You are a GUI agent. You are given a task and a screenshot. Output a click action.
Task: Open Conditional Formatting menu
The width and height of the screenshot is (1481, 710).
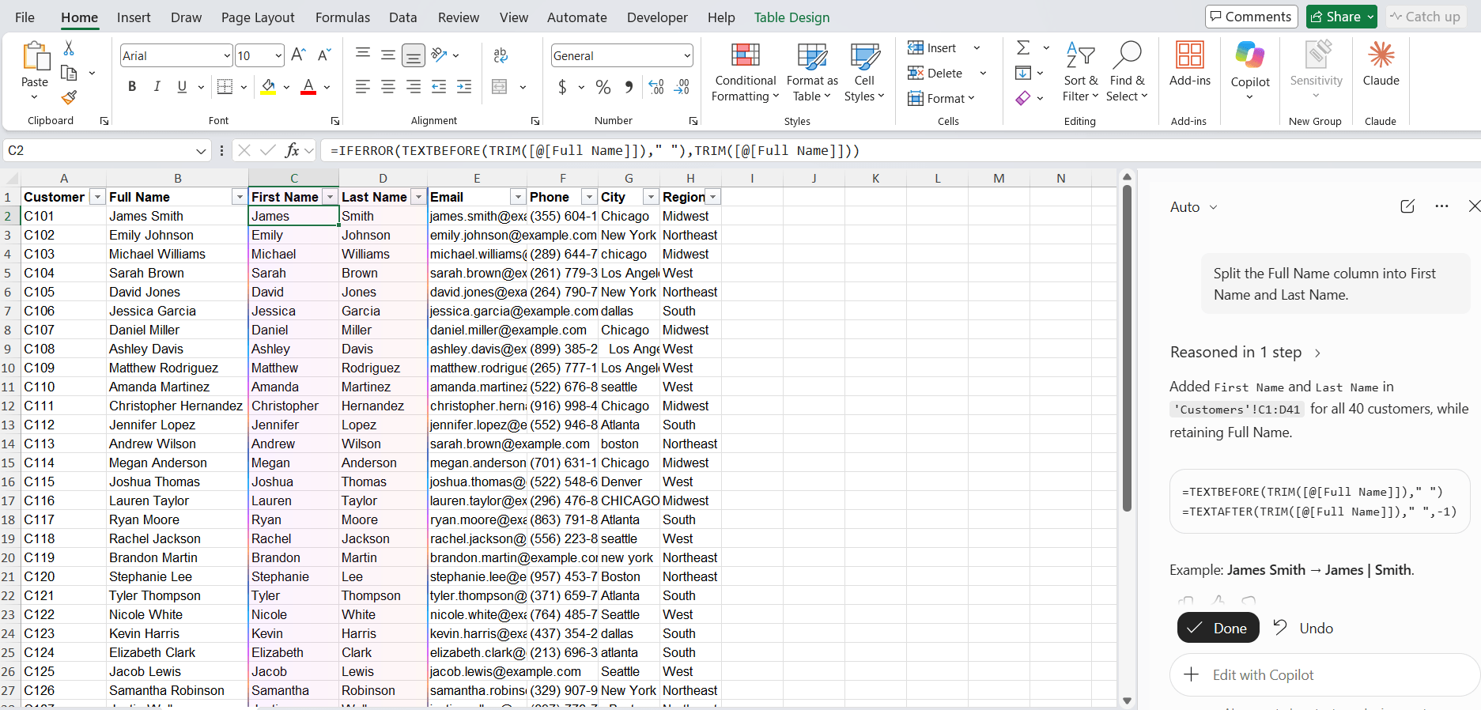pos(745,73)
